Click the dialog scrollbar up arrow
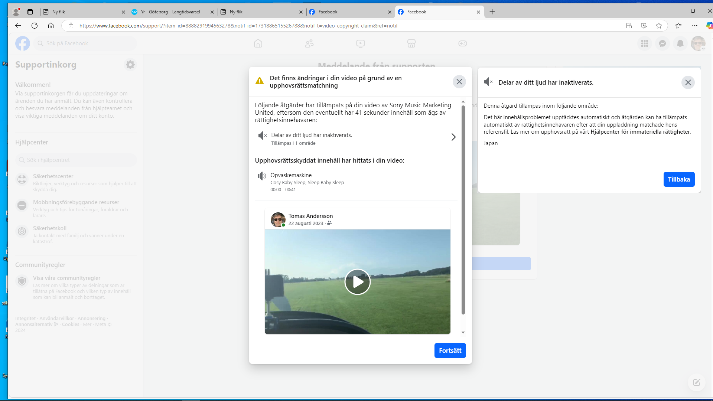 463,101
